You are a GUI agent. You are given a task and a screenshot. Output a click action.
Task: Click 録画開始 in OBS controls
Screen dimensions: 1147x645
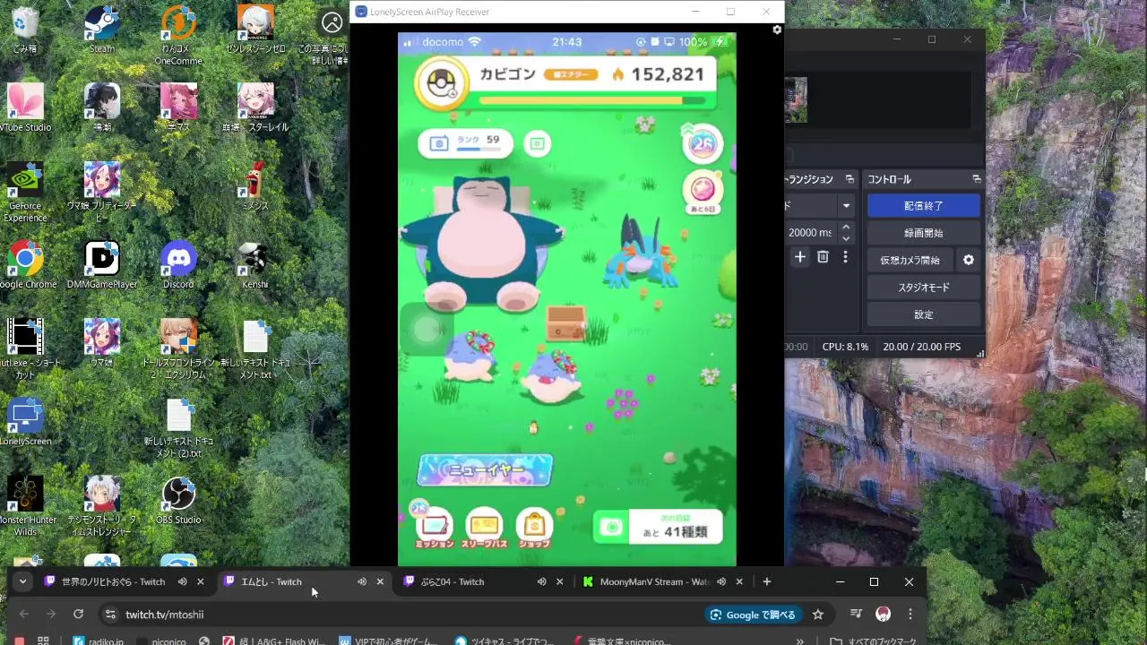click(x=923, y=233)
